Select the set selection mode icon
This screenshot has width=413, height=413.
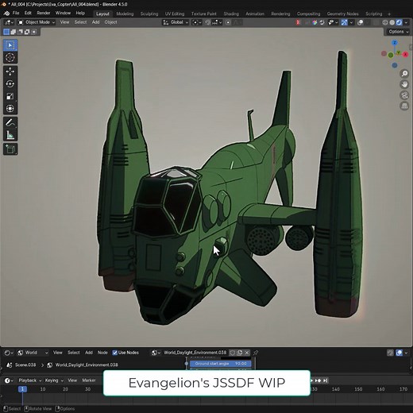point(6,32)
